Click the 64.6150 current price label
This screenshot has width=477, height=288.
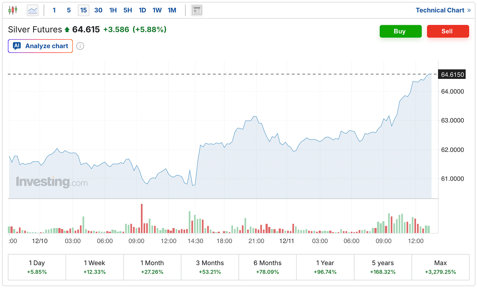pos(452,75)
